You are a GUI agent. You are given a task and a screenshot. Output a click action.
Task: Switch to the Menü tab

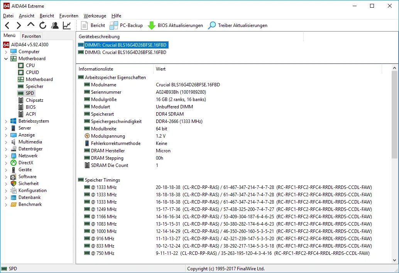9,35
